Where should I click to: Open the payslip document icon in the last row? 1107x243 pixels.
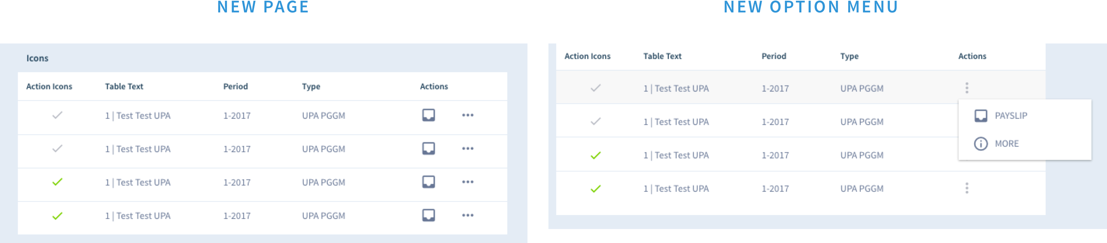tap(429, 216)
